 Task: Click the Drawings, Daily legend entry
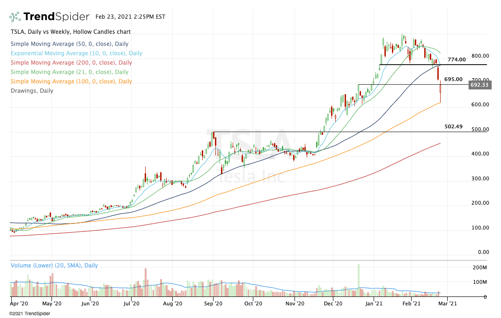click(x=32, y=91)
